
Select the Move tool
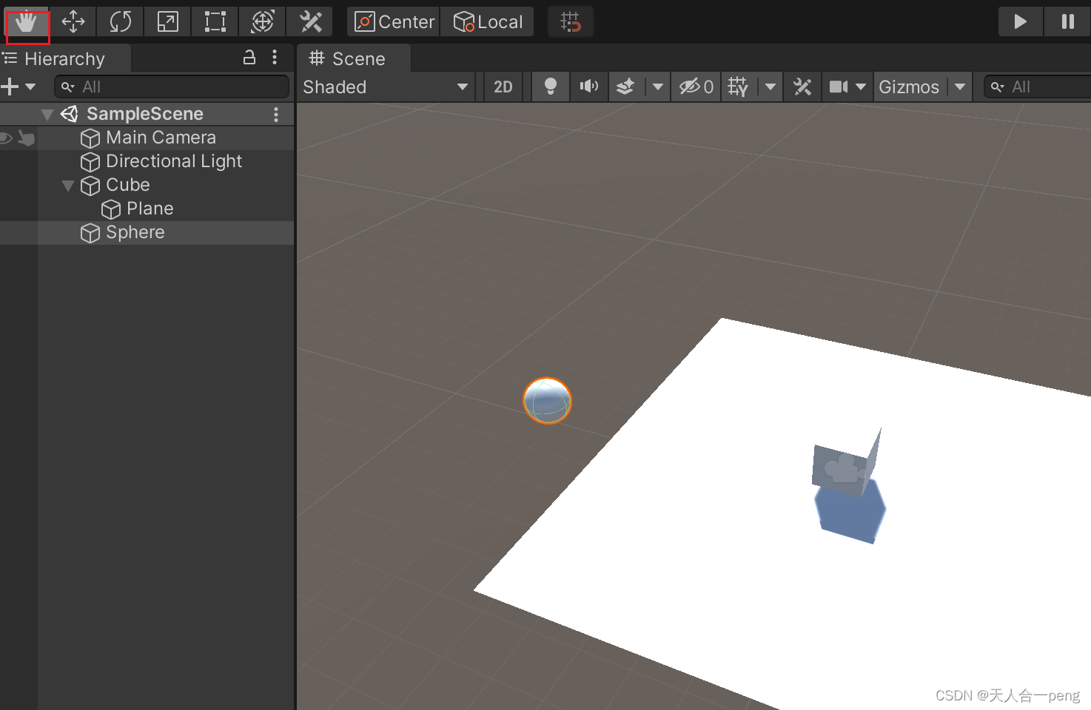[x=73, y=22]
